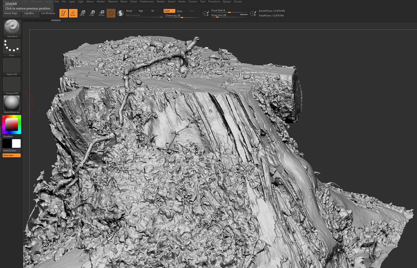Viewport: 417px width, 268px height.
Task: Open the Material menu
Action: pyautogui.click(x=113, y=2)
